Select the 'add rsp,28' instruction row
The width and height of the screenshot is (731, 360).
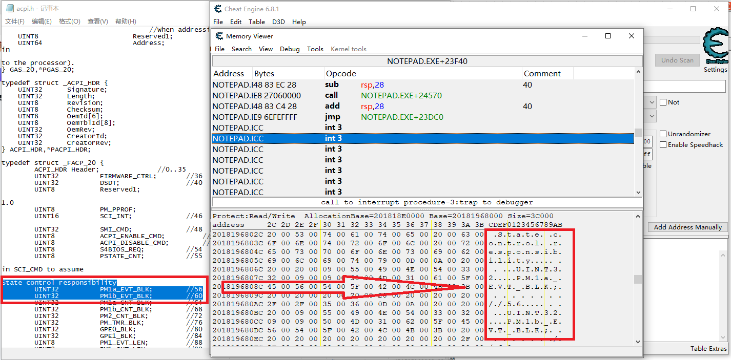pos(423,106)
